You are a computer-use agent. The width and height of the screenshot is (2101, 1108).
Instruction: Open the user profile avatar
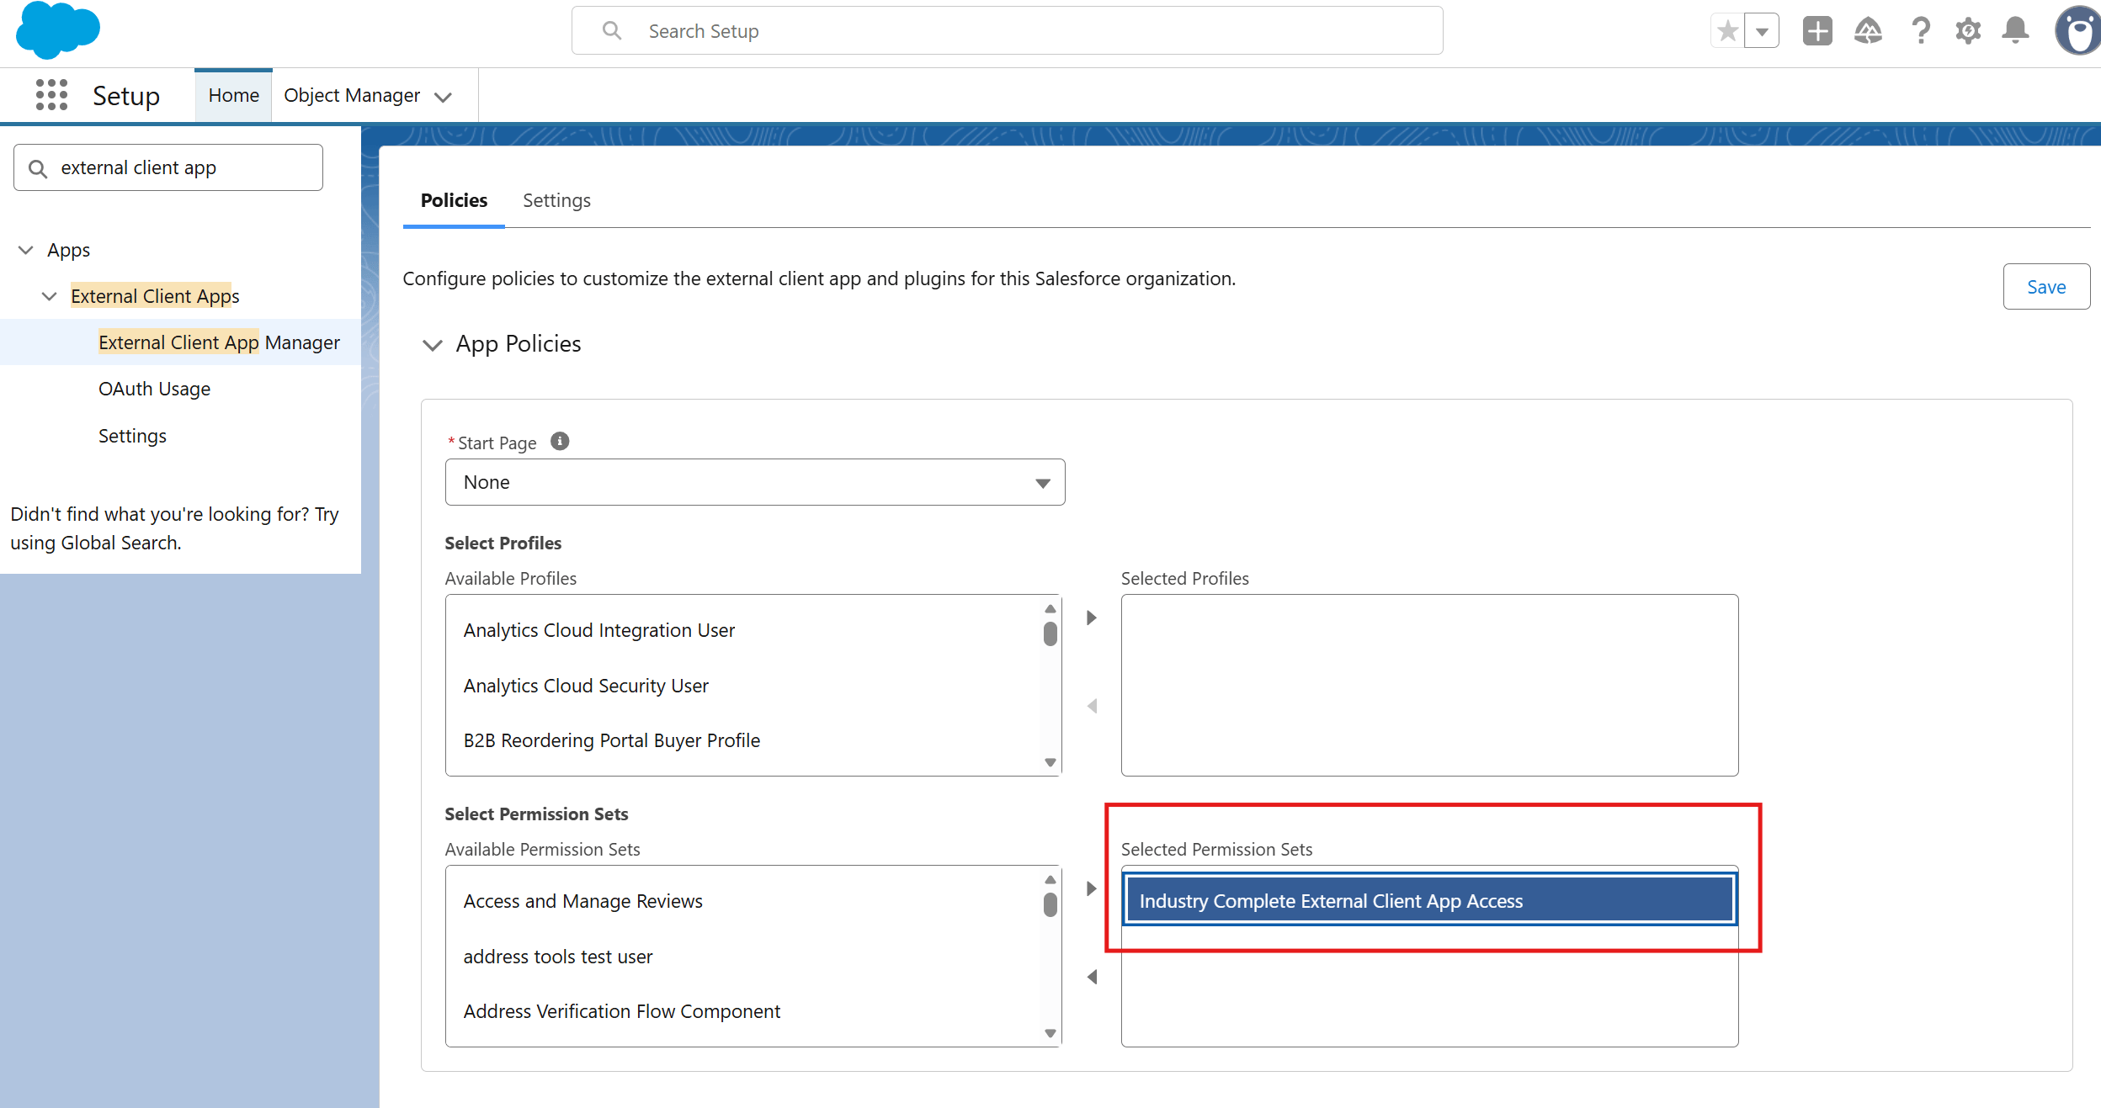click(2077, 31)
